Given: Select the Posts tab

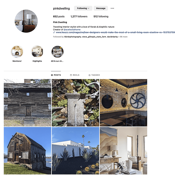Looking at the screenshot, I should click(56, 75).
